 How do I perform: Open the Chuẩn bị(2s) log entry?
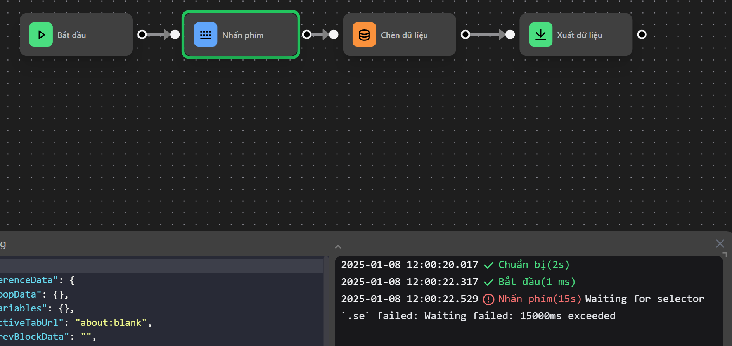533,265
